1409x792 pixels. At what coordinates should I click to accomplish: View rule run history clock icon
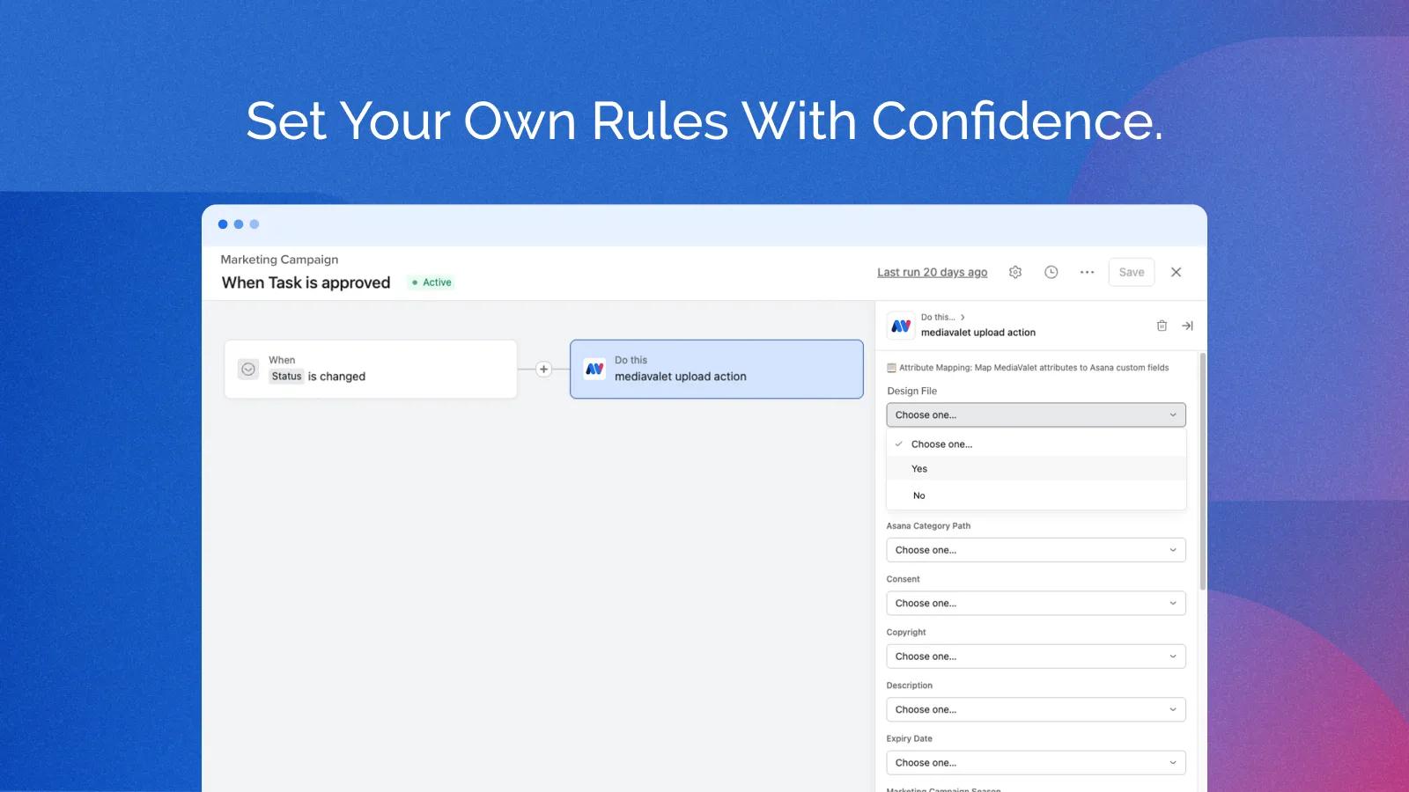(x=1051, y=273)
